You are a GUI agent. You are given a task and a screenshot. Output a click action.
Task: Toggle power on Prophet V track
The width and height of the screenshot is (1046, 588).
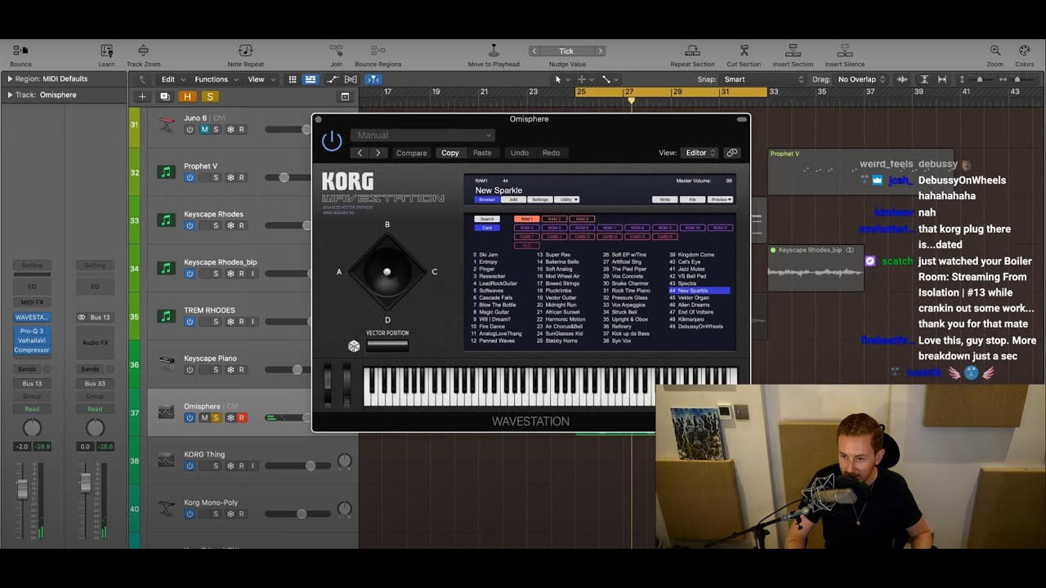click(x=190, y=177)
